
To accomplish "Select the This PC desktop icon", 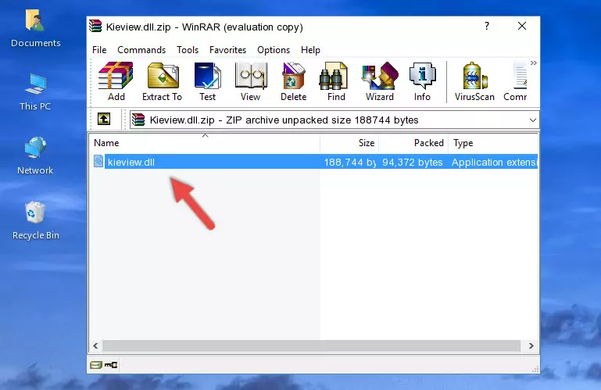I will pyautogui.click(x=35, y=92).
